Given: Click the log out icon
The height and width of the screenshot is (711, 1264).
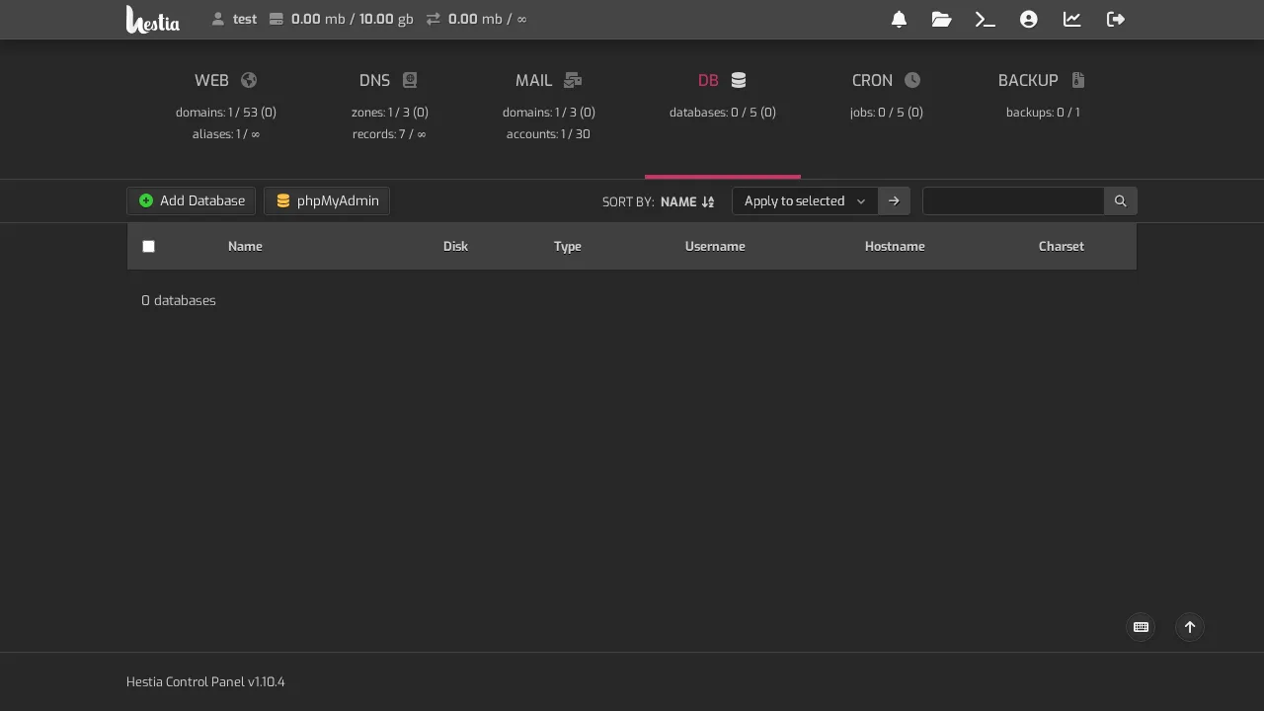Looking at the screenshot, I should [x=1116, y=19].
